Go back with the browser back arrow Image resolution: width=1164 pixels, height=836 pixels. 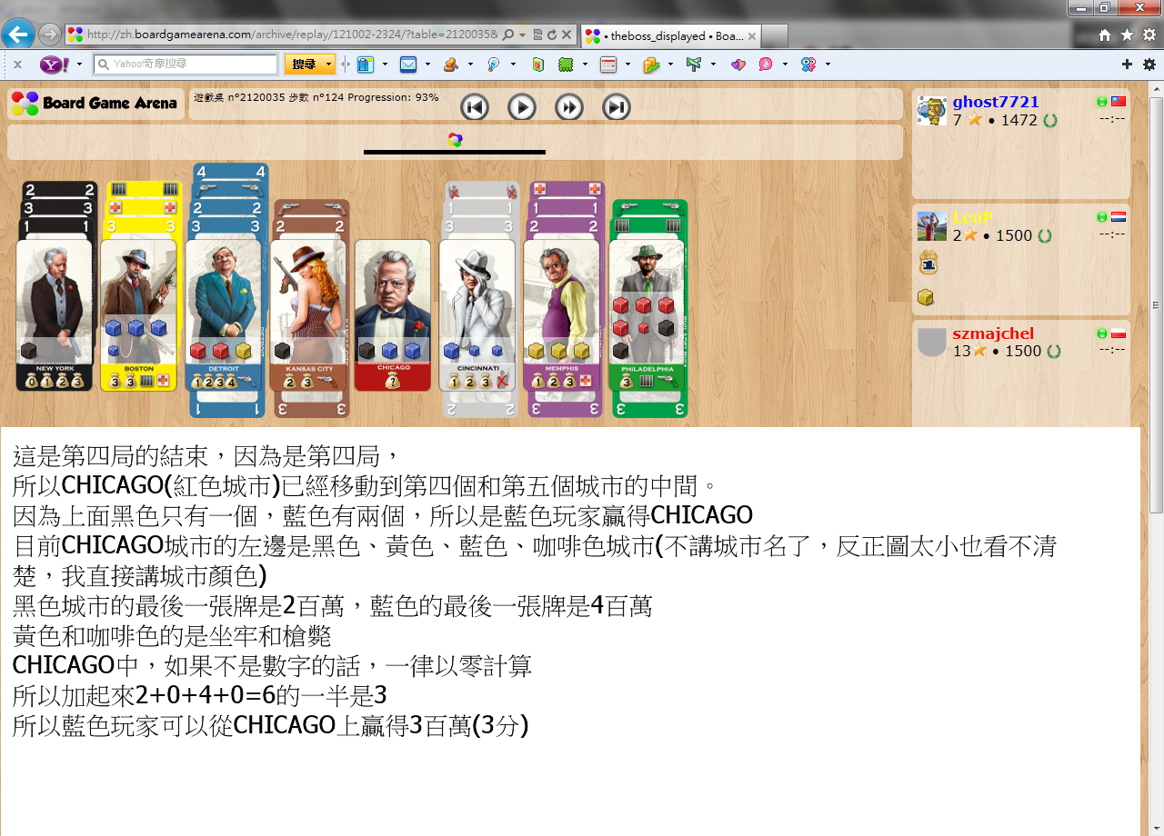click(x=17, y=35)
